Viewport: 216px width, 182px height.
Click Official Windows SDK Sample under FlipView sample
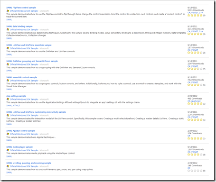tap(24, 11)
